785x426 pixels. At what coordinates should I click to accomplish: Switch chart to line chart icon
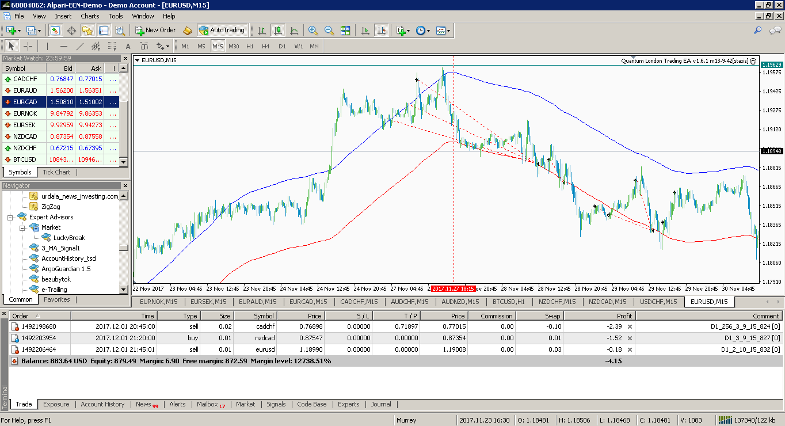(294, 30)
